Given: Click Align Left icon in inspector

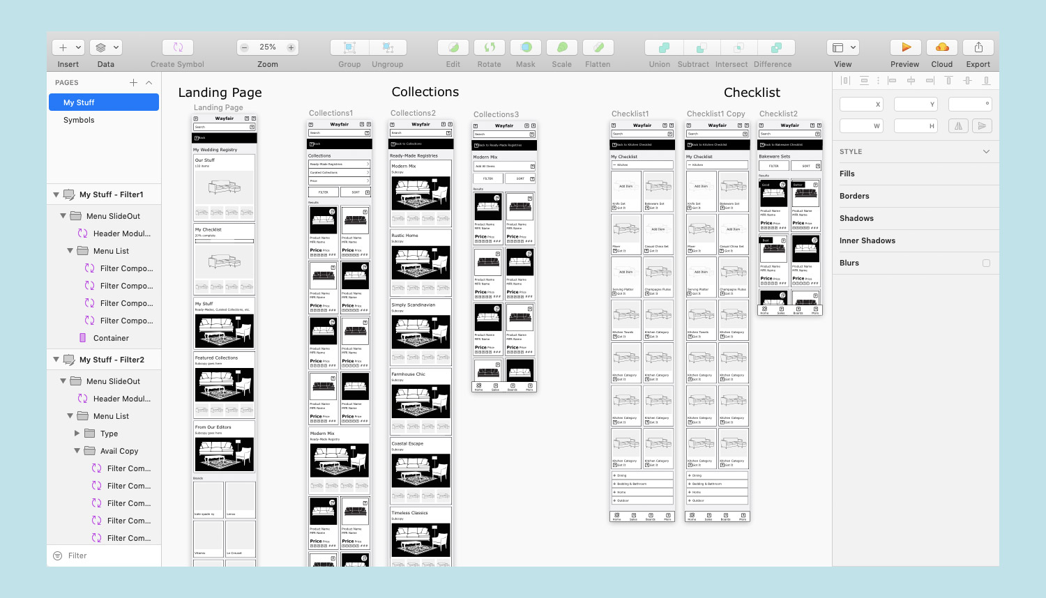Looking at the screenshot, I should (x=892, y=81).
